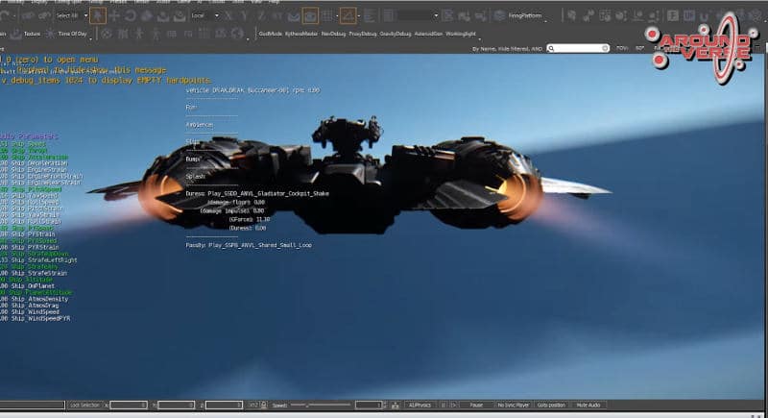Click the Mute Audio button
This screenshot has width=768, height=418.
(x=588, y=406)
